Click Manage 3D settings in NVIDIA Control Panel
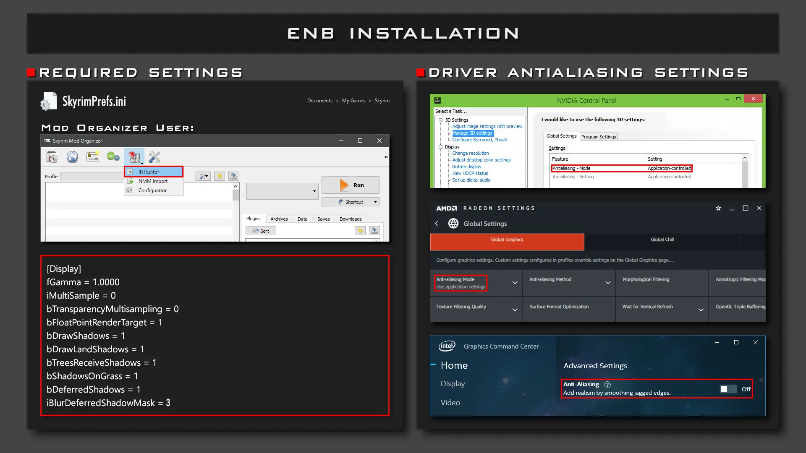The width and height of the screenshot is (806, 453). [472, 133]
